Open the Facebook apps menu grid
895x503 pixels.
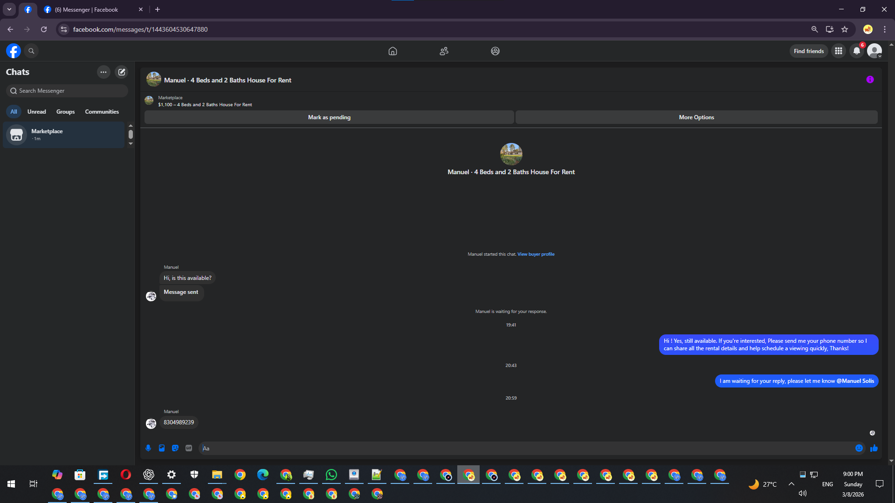click(x=839, y=51)
